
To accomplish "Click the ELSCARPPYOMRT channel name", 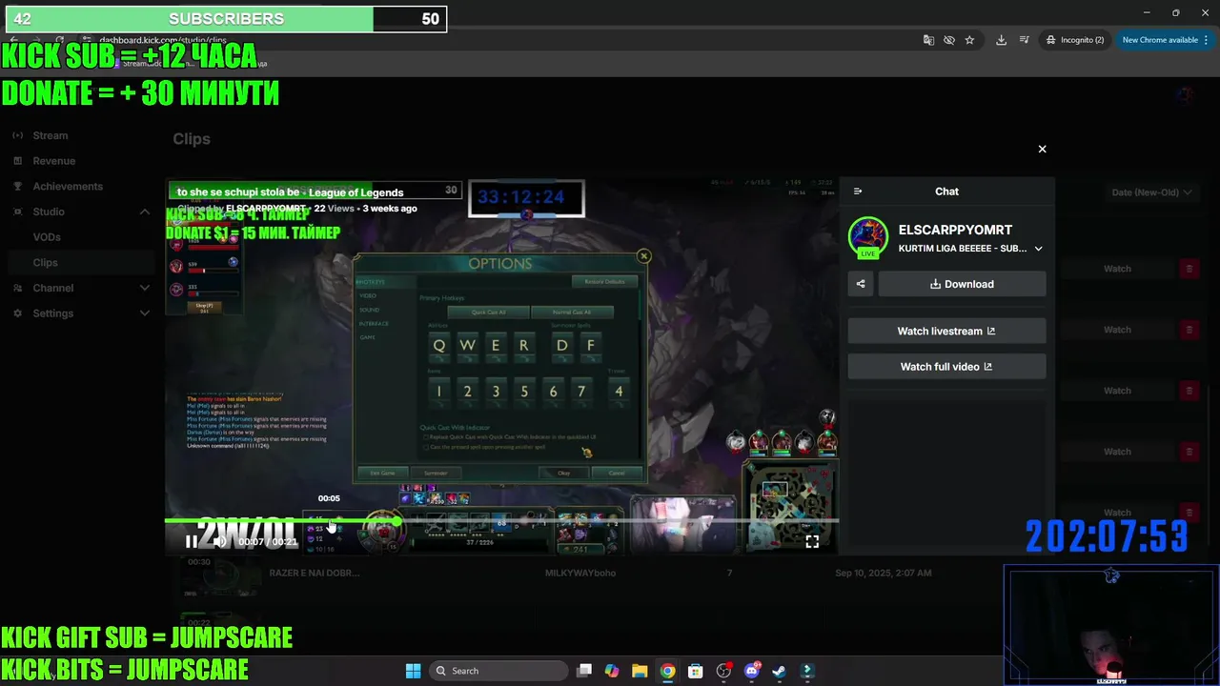I will point(955,230).
